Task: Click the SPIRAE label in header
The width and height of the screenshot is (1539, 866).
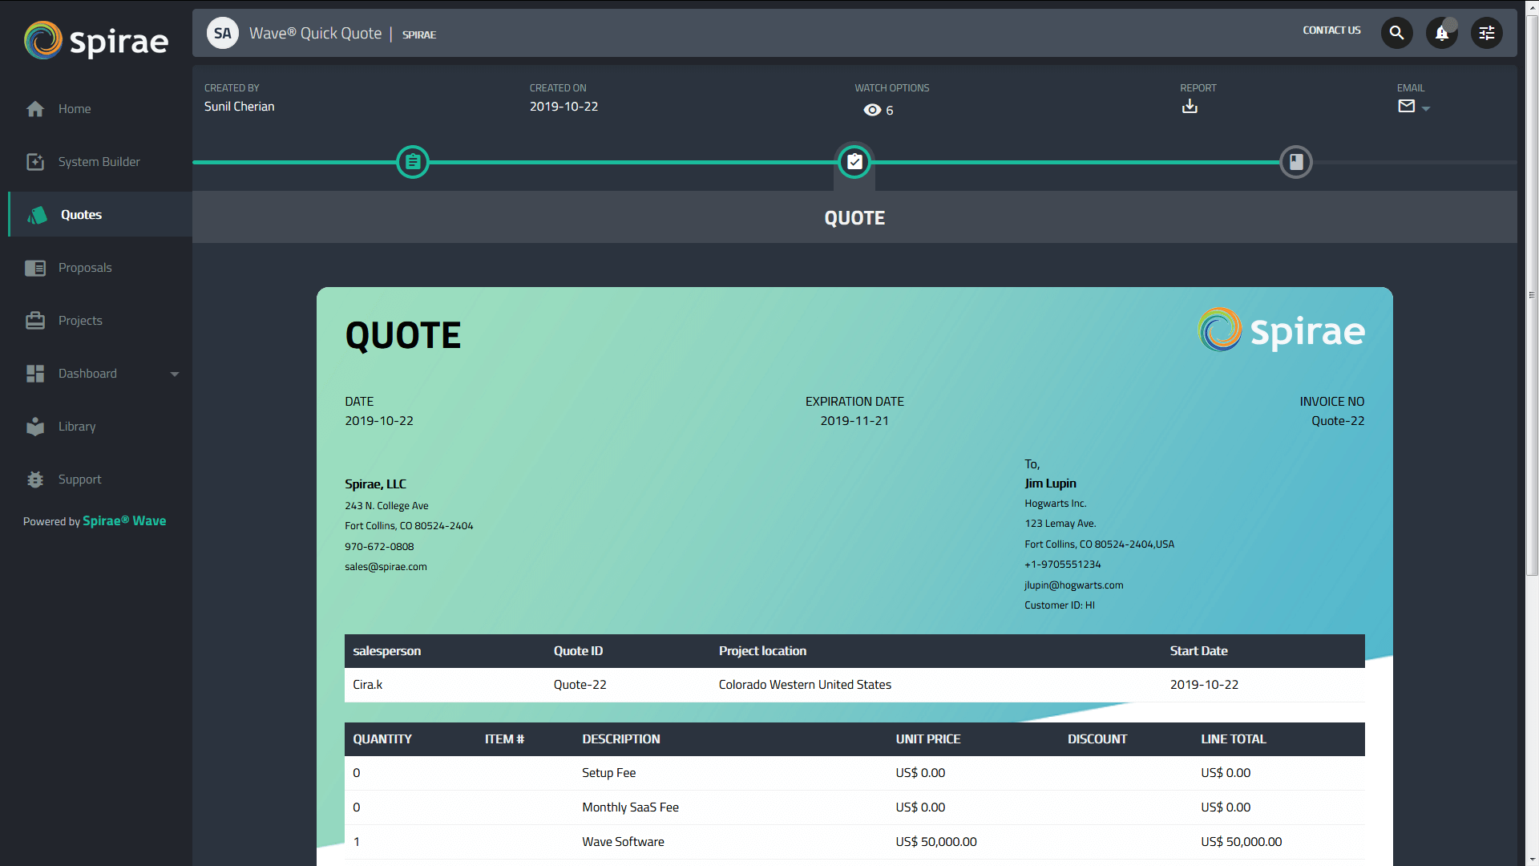Action: [419, 34]
